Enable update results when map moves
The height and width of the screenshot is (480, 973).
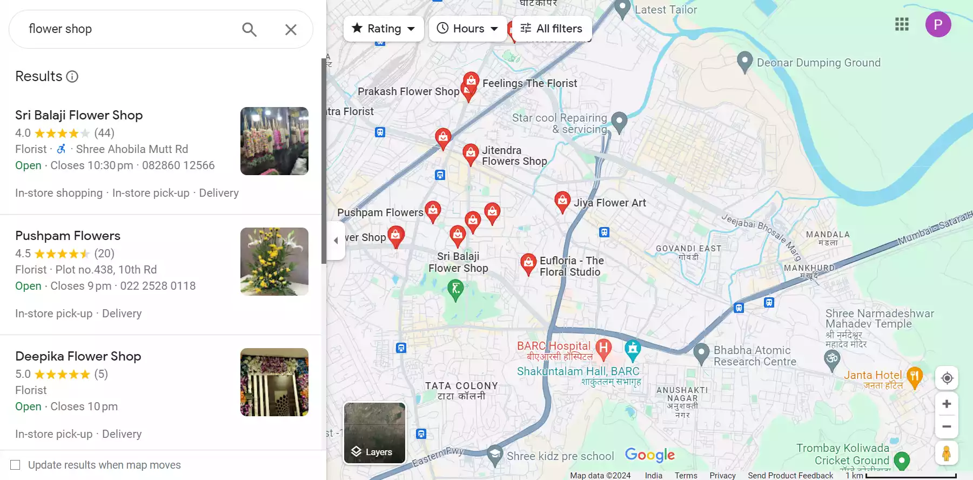click(15, 465)
